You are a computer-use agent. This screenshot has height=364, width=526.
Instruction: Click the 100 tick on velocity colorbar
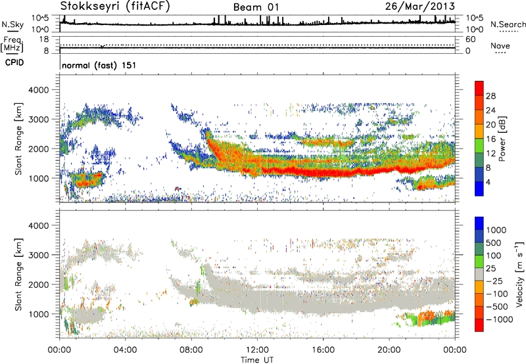[494, 256]
